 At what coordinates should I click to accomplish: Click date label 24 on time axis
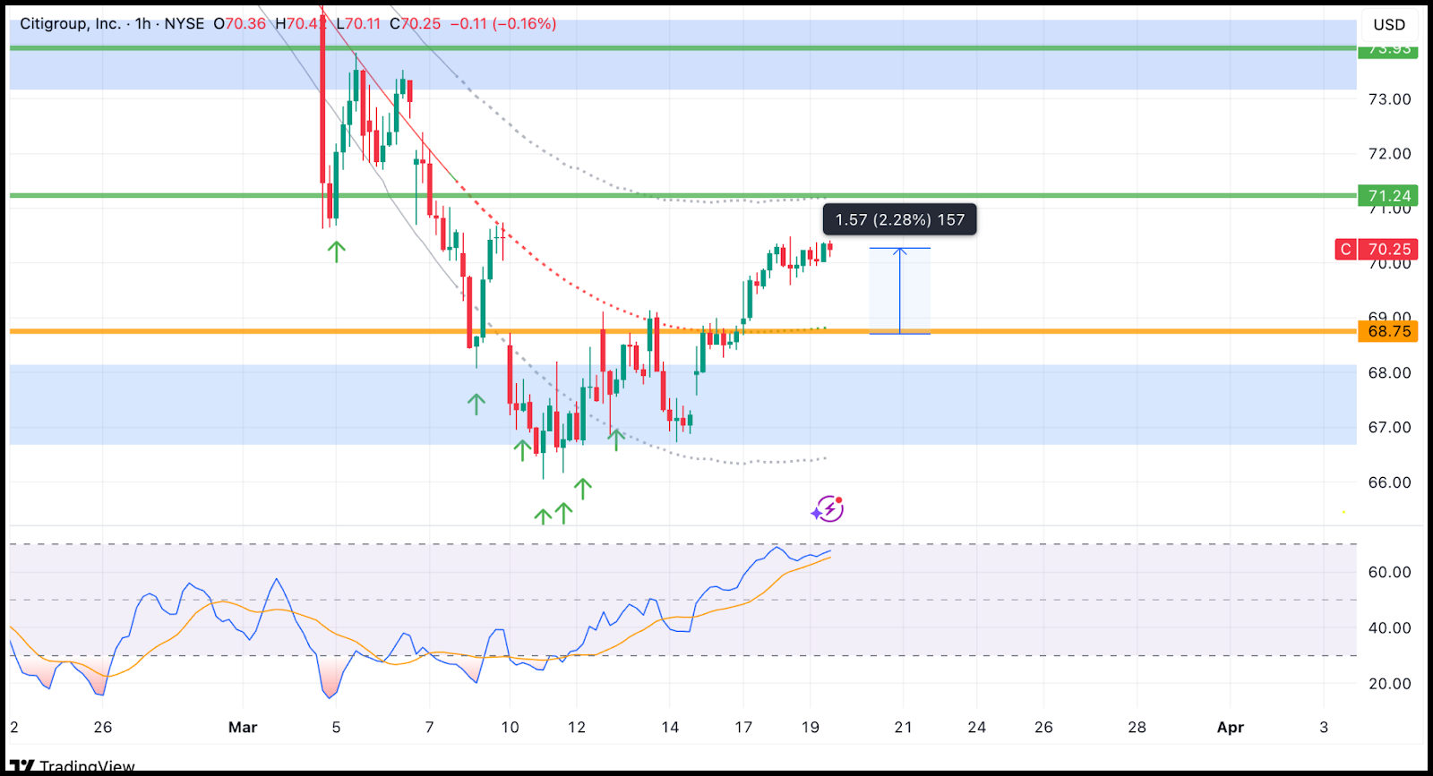click(x=977, y=727)
